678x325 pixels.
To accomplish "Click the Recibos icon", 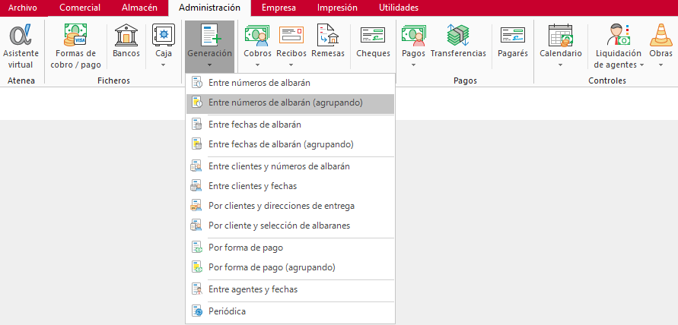I will (291, 36).
